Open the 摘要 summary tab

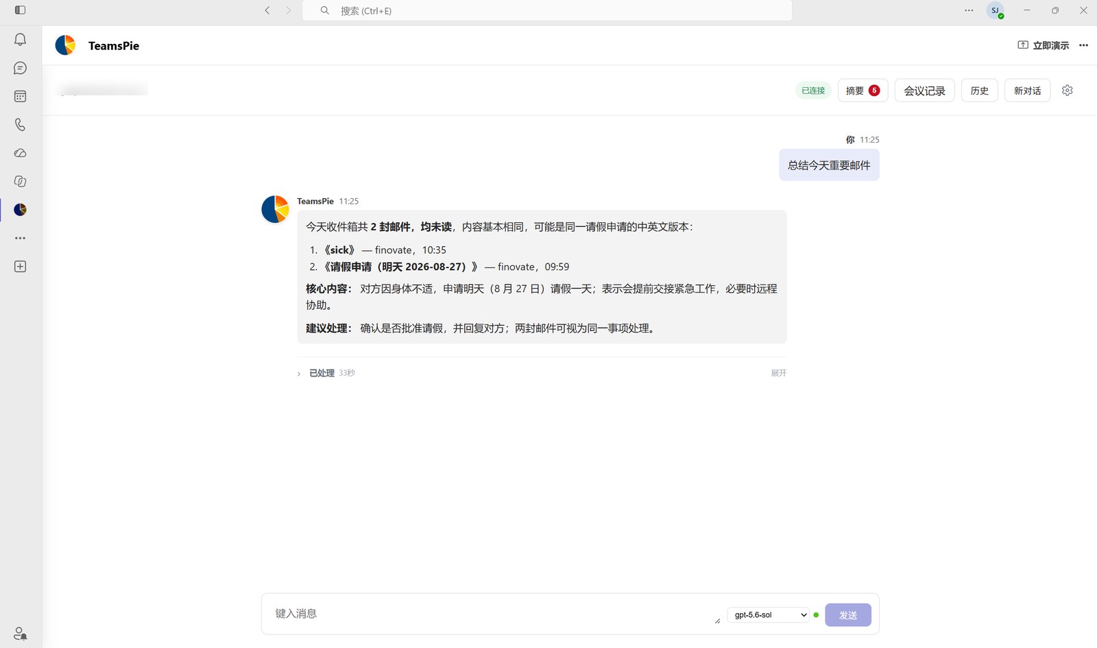click(863, 91)
